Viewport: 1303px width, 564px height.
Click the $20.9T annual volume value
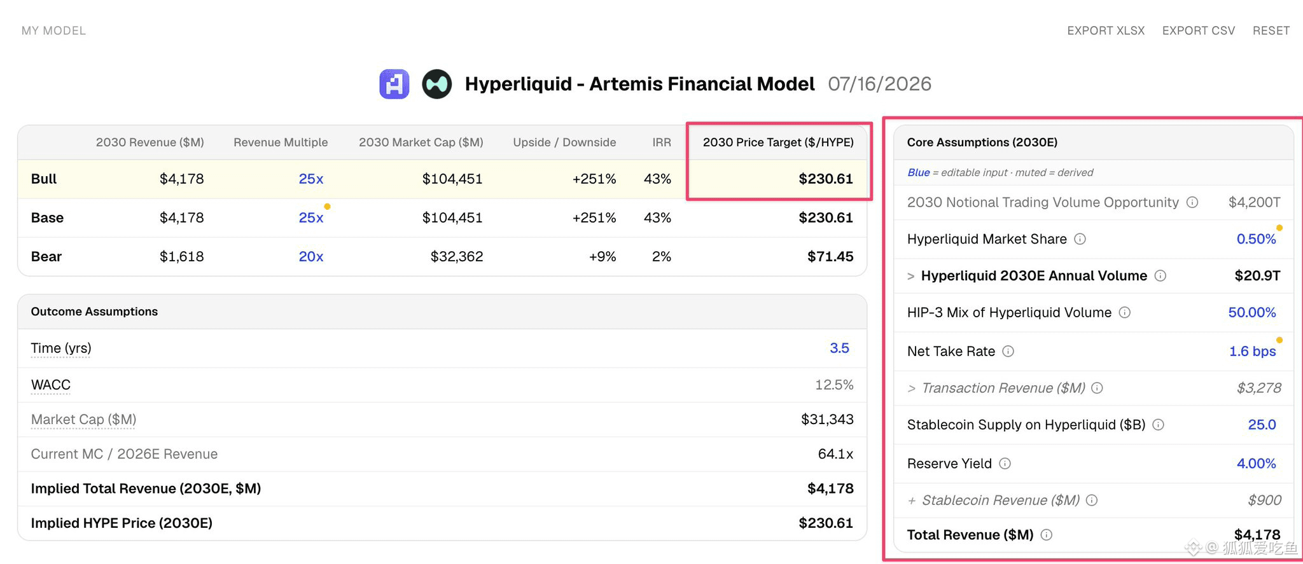(x=1257, y=276)
